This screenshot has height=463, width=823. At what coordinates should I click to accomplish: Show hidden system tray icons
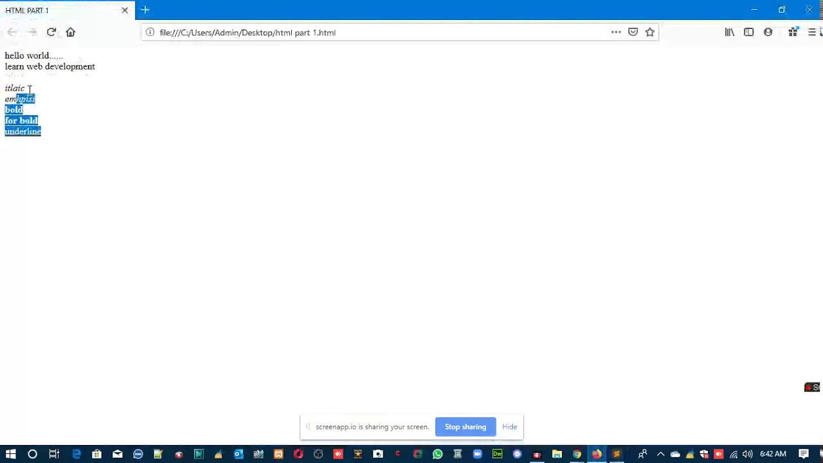pos(660,454)
